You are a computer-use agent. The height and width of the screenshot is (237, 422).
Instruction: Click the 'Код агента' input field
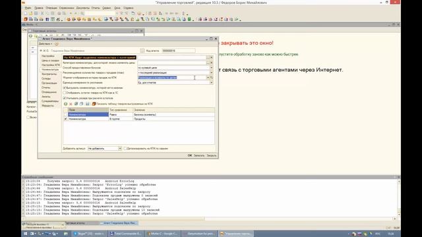pyautogui.click(x=179, y=51)
